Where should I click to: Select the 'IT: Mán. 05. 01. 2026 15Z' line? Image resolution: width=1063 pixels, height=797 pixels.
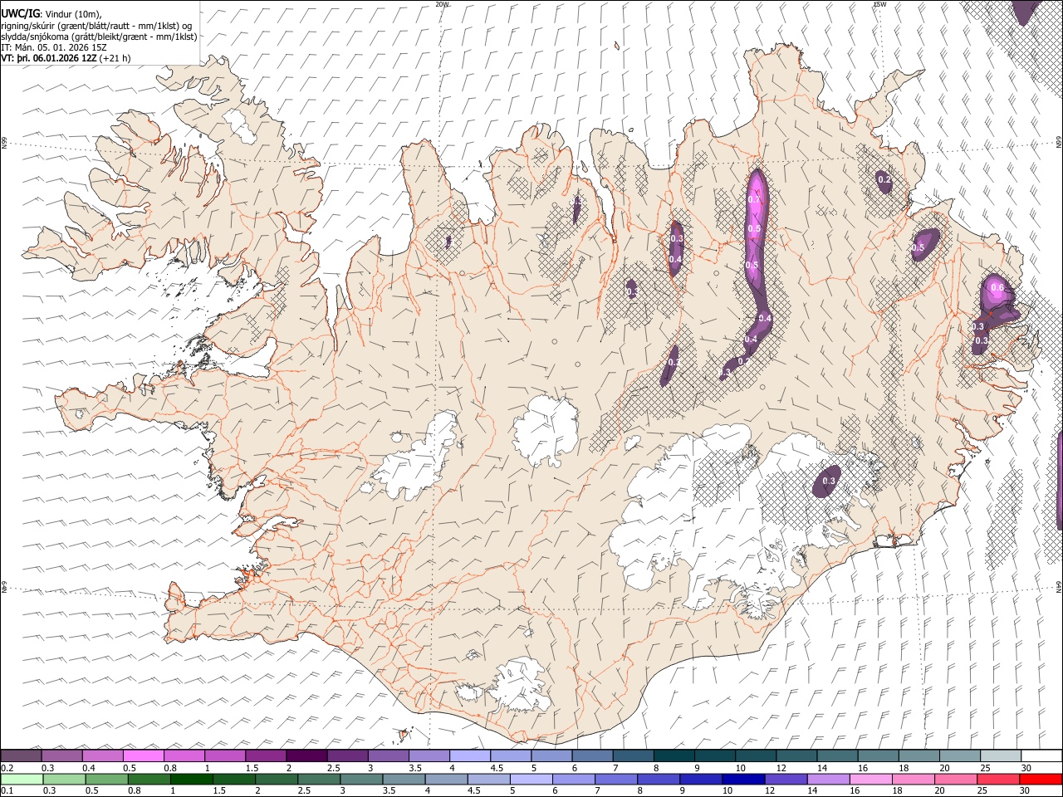pyautogui.click(x=53, y=47)
